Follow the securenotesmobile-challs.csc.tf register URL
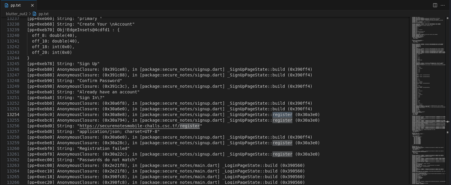This screenshot has width=451, height=185. point(140,126)
